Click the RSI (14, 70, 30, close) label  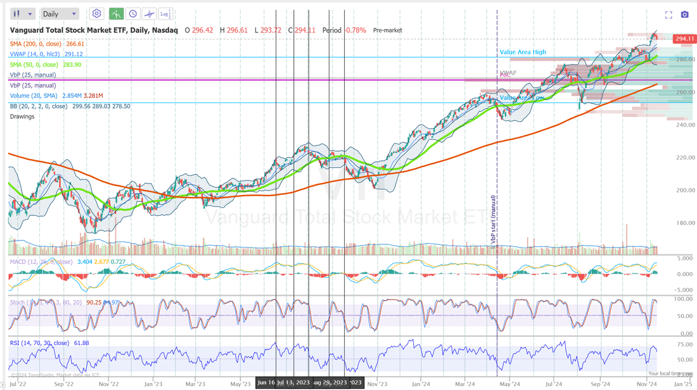tap(39, 343)
